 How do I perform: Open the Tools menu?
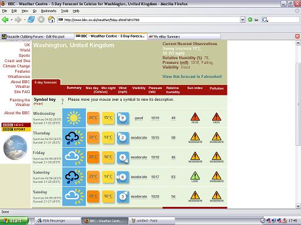tap(65, 11)
